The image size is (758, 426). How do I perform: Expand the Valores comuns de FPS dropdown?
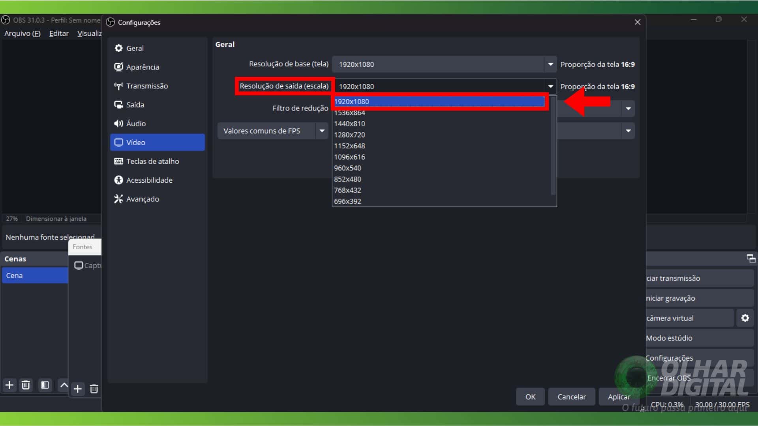pos(322,131)
